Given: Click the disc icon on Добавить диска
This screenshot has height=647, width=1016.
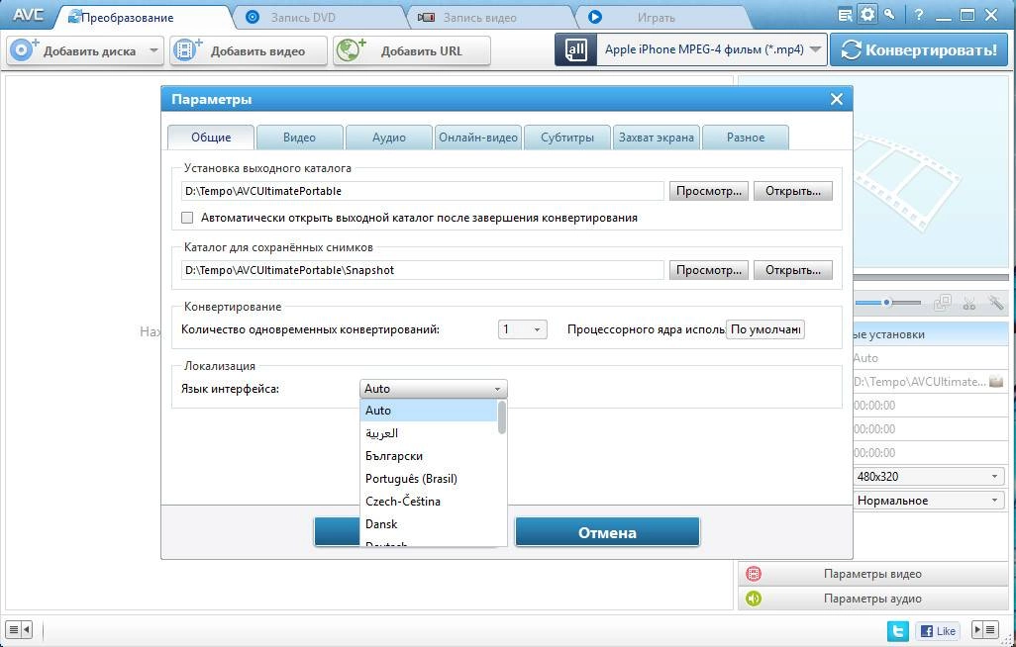Looking at the screenshot, I should coord(24,49).
